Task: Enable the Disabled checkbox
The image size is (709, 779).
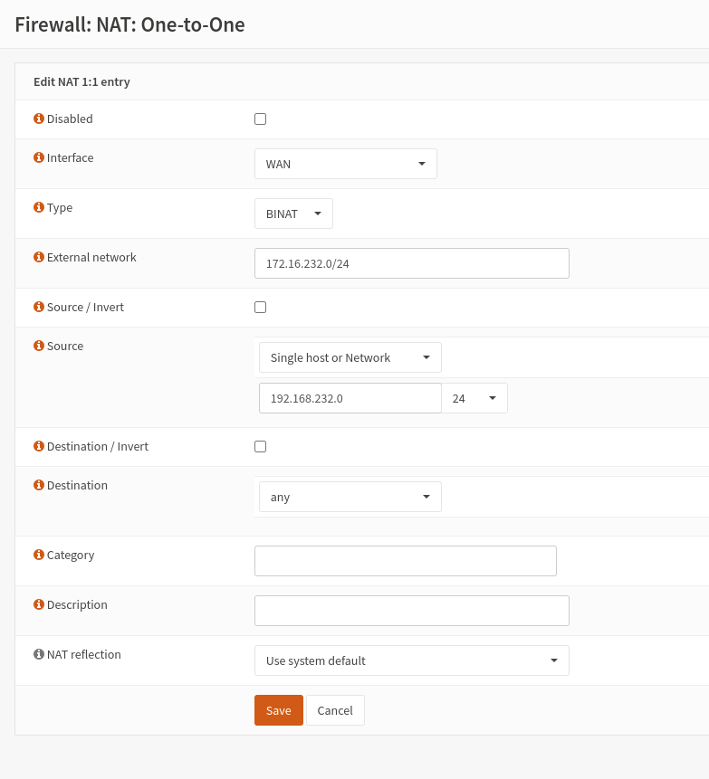Action: click(x=261, y=119)
